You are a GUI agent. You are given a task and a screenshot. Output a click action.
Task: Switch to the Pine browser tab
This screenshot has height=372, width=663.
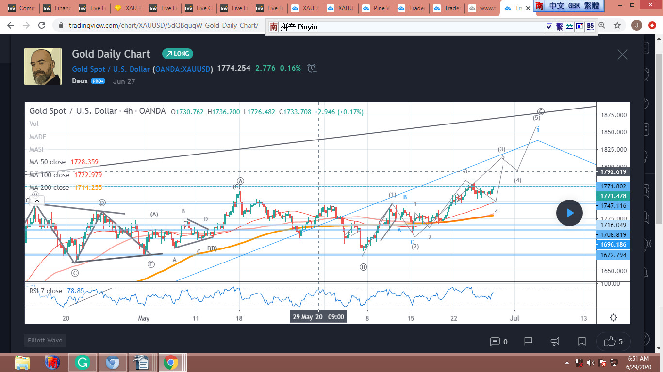point(375,8)
